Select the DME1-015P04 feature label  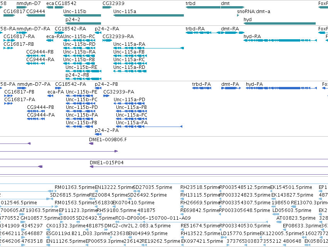(x=106, y=163)
